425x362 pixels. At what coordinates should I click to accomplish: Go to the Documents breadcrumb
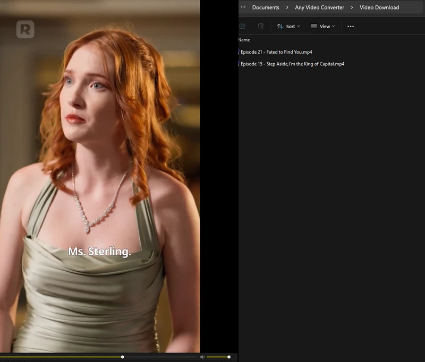point(265,7)
